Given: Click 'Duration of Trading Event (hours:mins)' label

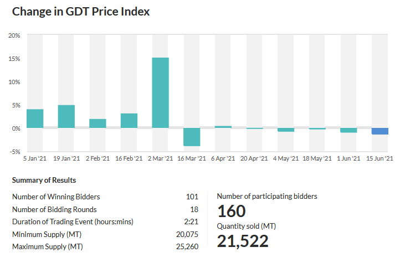Looking at the screenshot, I should tap(73, 222).
